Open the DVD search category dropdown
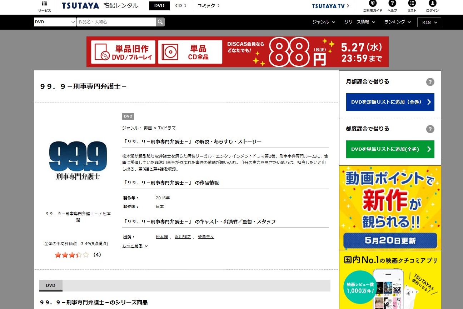The height and width of the screenshot is (309, 463). pyautogui.click(x=55, y=22)
